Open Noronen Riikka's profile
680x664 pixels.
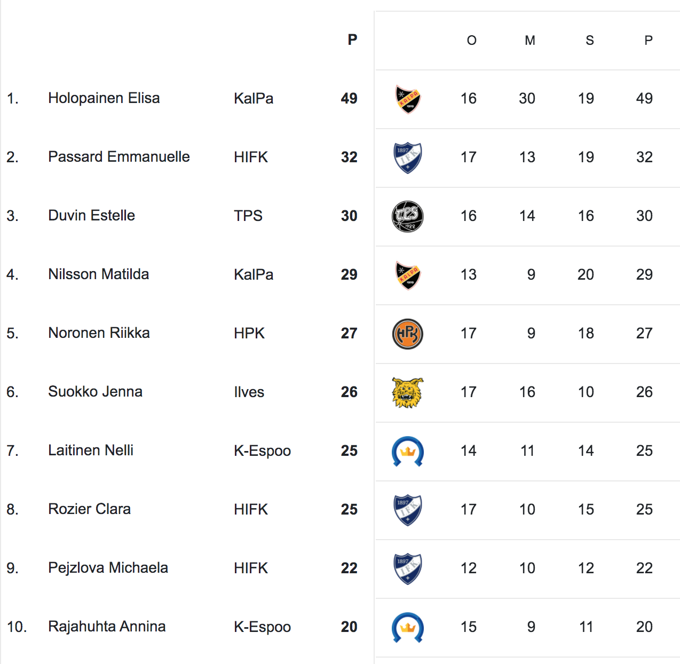point(99,333)
